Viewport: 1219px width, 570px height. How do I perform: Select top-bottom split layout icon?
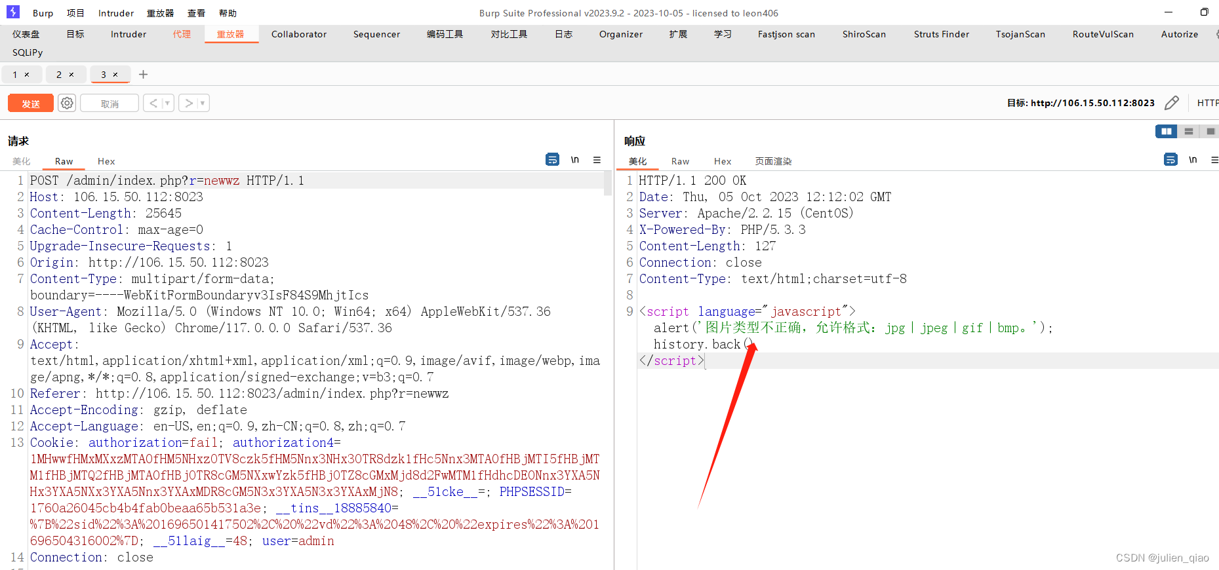point(1188,131)
